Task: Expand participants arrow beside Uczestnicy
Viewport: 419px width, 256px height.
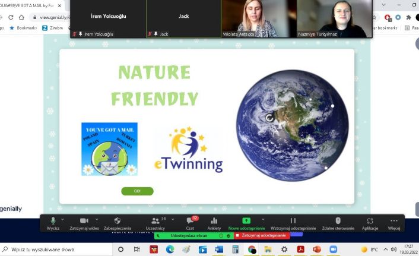Action: [173, 219]
